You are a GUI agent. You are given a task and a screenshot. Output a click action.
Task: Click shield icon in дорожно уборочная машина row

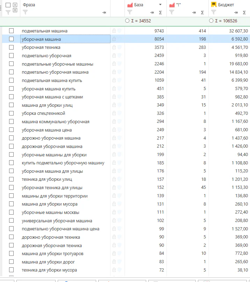120,138
